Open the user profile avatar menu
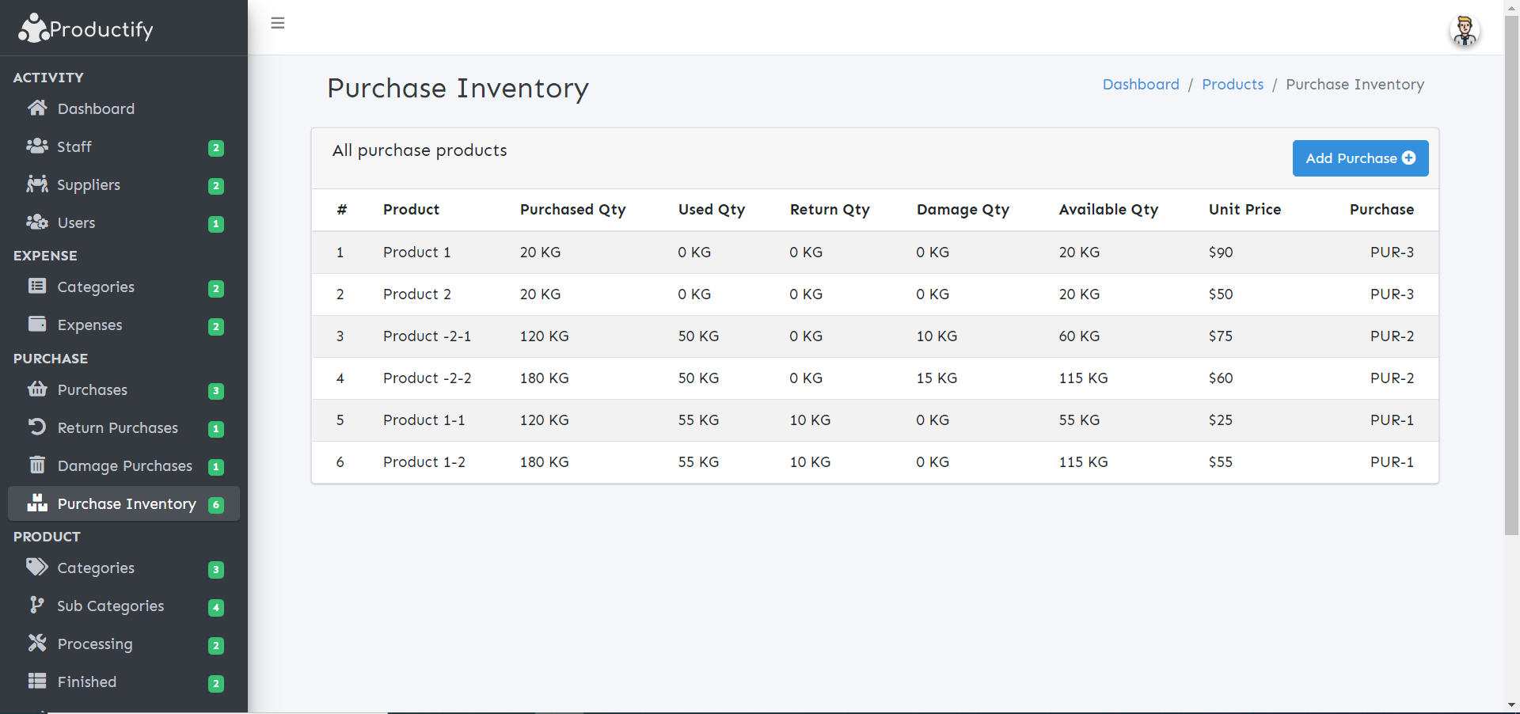 tap(1465, 31)
